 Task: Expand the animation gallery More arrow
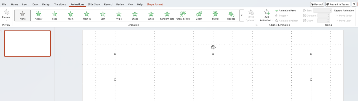[242, 16]
